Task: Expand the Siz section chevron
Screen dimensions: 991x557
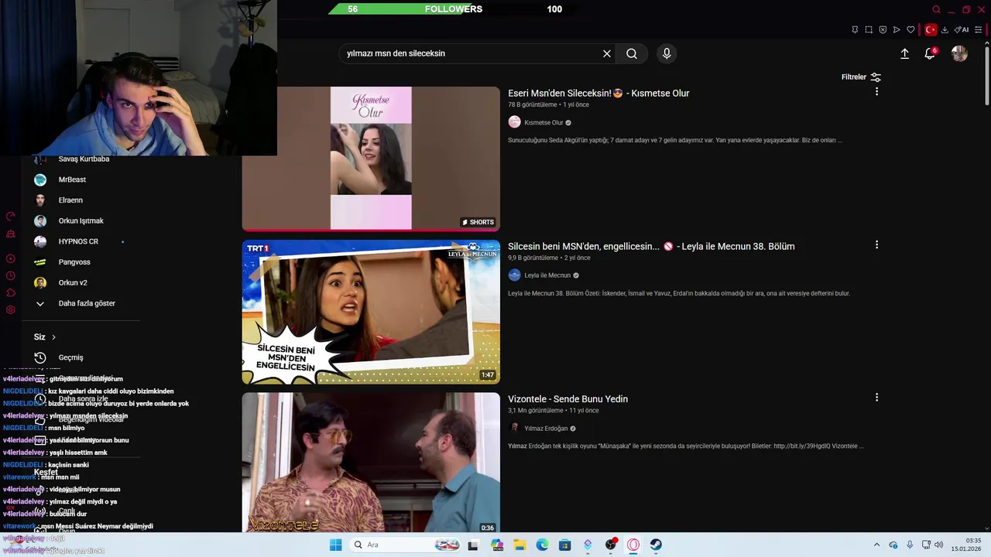Action: [x=53, y=337]
